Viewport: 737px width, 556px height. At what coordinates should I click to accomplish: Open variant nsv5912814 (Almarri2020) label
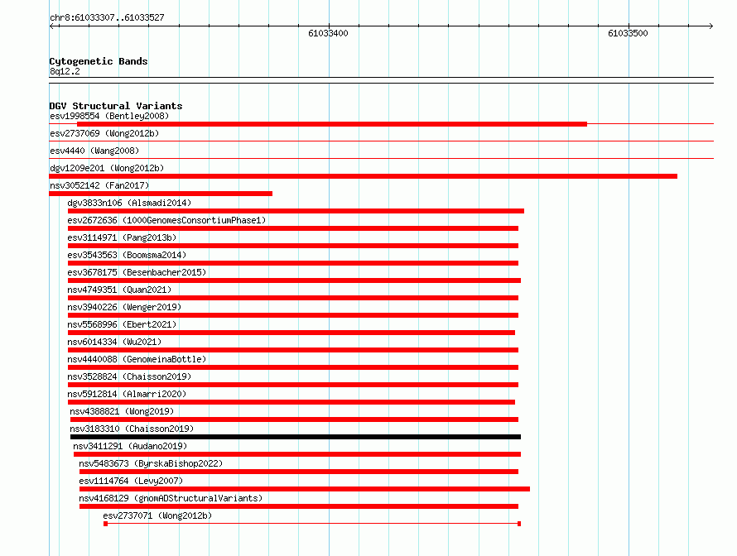[127, 394]
